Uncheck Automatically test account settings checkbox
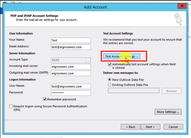Viewport: 191px width, 138px height. click(110, 64)
